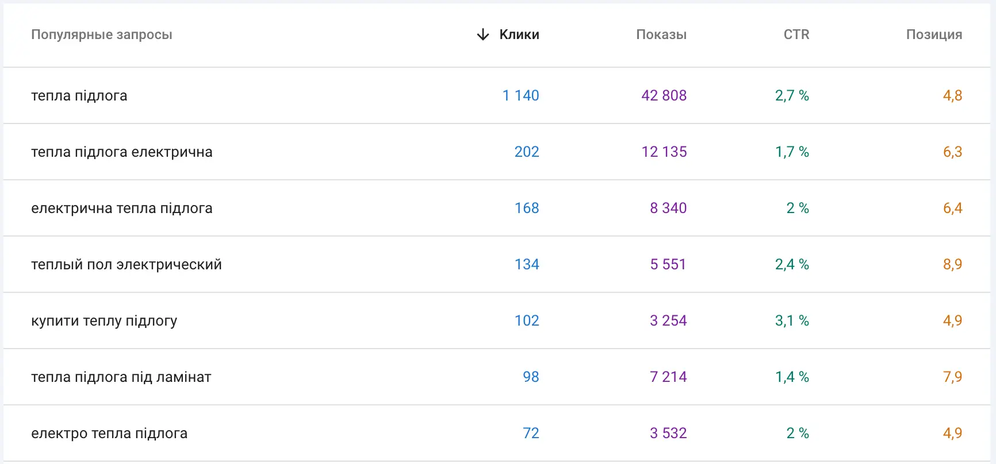The width and height of the screenshot is (996, 464).
Task: Sort the table by Показы column
Action: tap(660, 34)
